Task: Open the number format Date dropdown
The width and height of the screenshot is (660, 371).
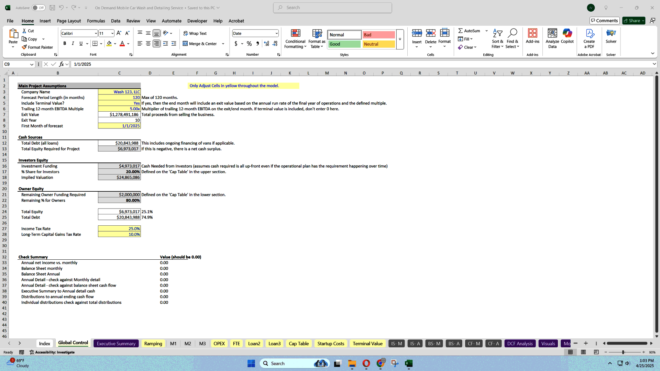Action: coord(276,33)
